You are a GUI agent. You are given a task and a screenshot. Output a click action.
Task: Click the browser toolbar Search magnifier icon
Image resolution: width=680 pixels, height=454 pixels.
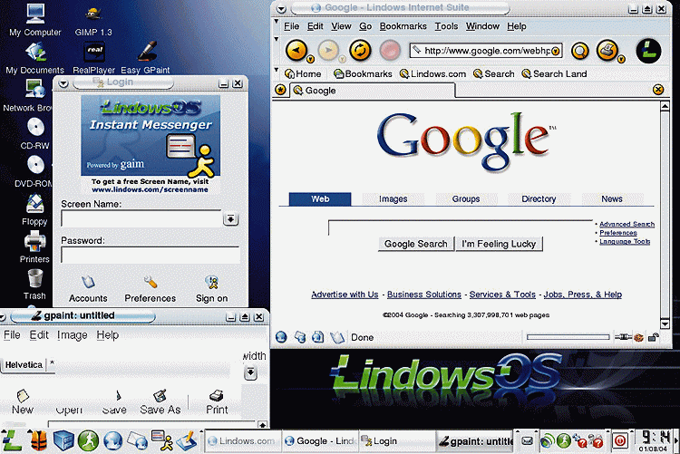tap(580, 51)
